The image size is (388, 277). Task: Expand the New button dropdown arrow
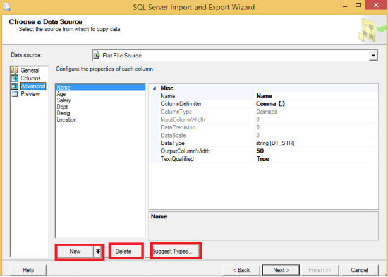(98, 251)
